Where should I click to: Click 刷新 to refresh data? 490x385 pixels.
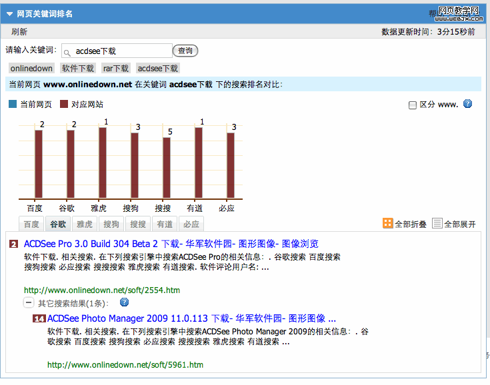[19, 31]
